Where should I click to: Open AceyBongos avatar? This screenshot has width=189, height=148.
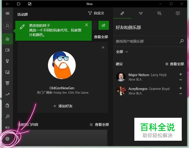[x=121, y=91]
